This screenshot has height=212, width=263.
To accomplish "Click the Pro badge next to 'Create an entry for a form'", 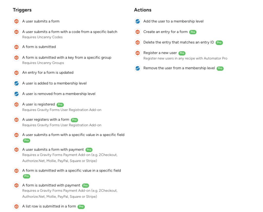I will [193, 32].
